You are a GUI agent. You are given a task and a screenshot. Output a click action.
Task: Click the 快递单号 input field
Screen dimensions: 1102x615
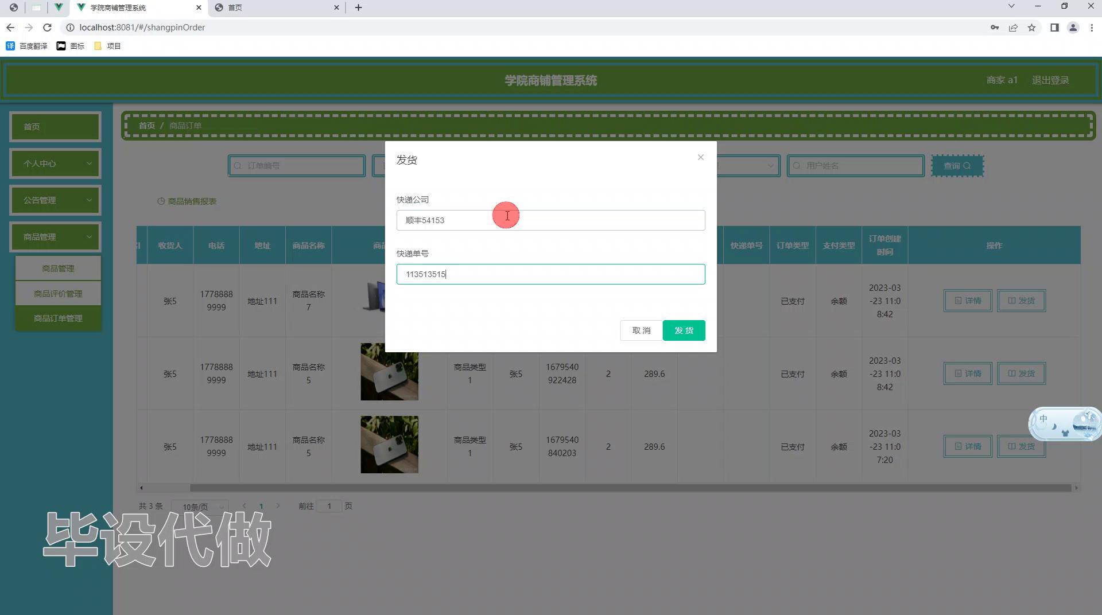point(550,274)
